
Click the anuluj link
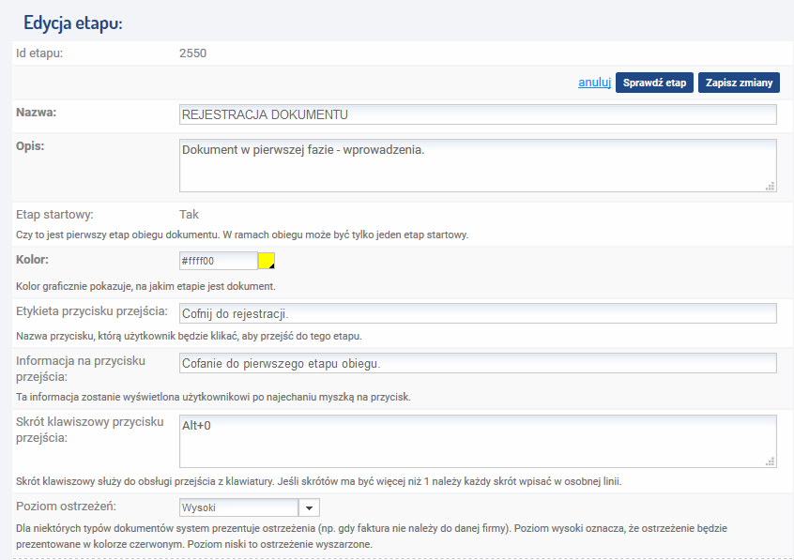[594, 83]
